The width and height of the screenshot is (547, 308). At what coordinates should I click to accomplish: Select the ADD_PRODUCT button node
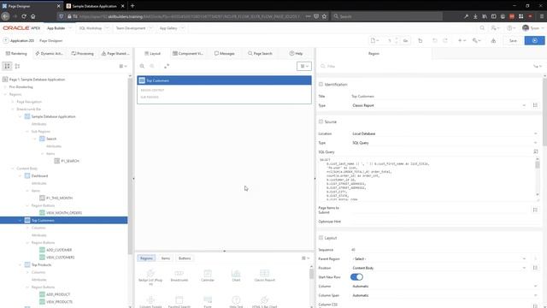58,294
